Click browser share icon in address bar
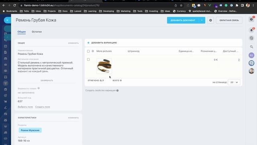 coord(175,5)
